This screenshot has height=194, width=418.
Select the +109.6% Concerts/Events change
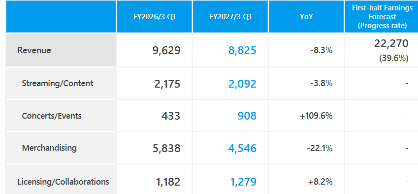pyautogui.click(x=316, y=116)
